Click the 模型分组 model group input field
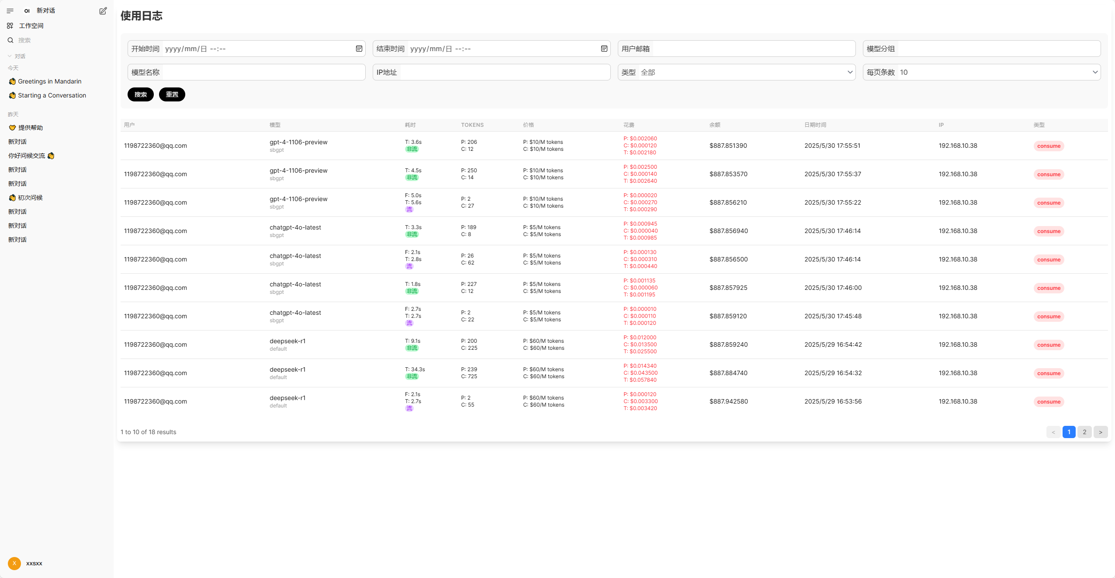Viewport: 1115px width, 578px height. click(982, 49)
